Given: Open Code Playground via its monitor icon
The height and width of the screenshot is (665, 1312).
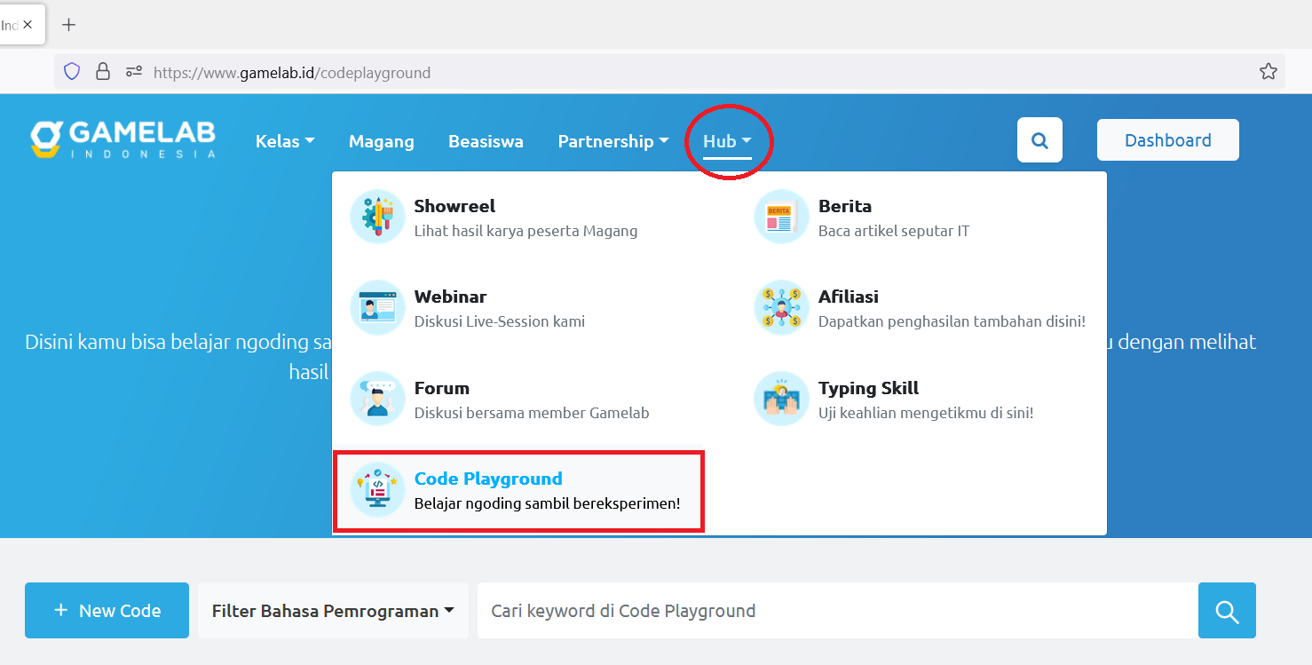Looking at the screenshot, I should pyautogui.click(x=376, y=489).
